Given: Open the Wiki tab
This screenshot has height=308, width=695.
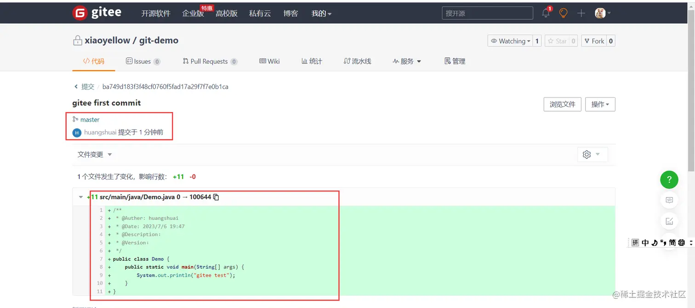Looking at the screenshot, I should point(269,61).
